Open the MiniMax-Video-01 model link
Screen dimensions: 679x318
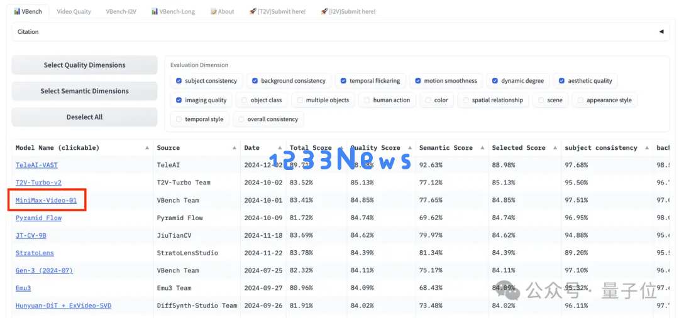[x=46, y=201]
